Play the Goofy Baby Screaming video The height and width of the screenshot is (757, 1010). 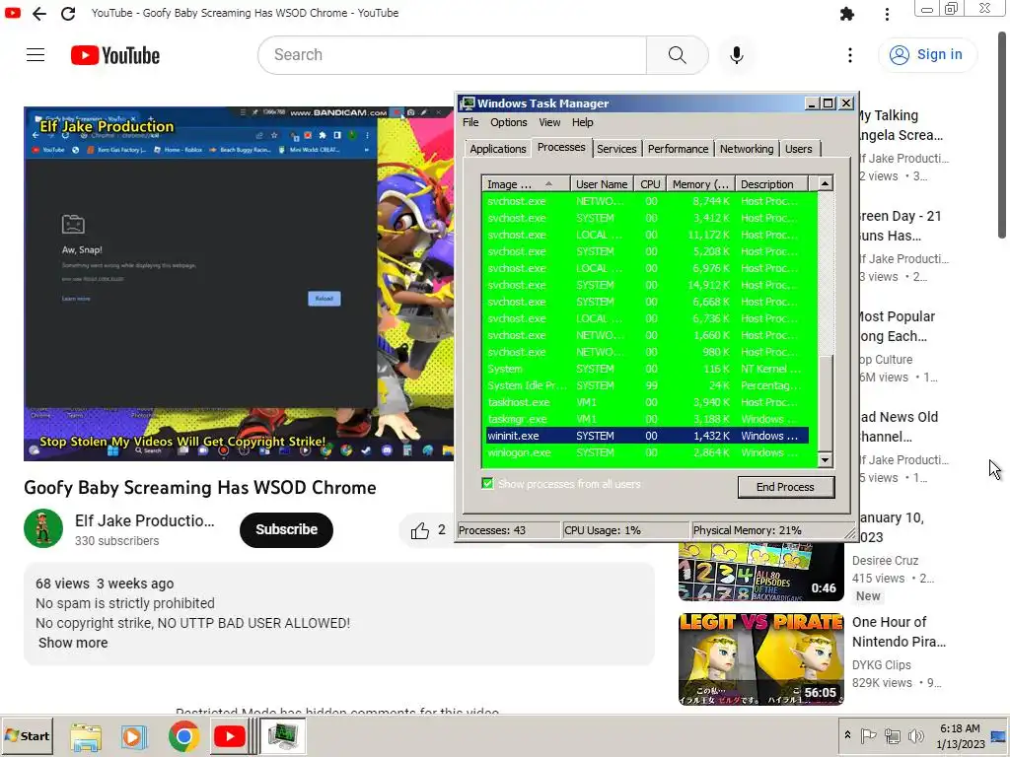pyautogui.click(x=239, y=283)
